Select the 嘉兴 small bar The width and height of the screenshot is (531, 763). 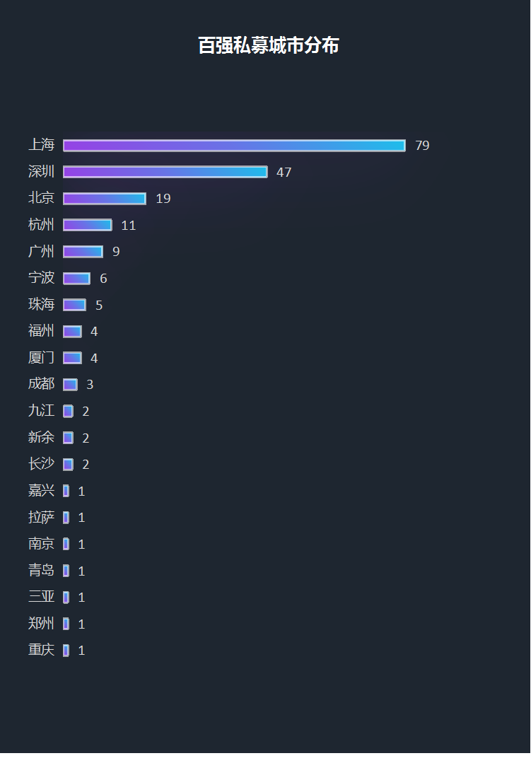pyautogui.click(x=66, y=491)
